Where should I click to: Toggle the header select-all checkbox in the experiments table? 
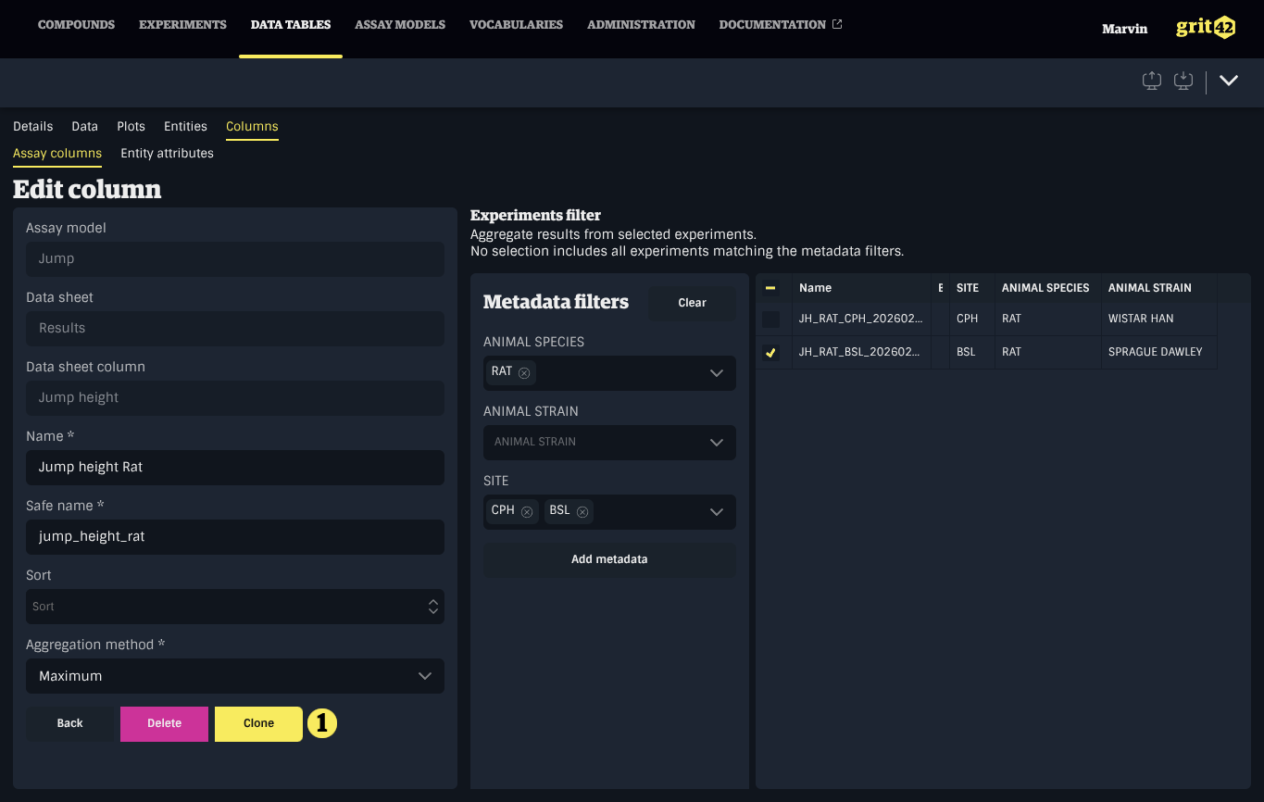click(x=770, y=288)
